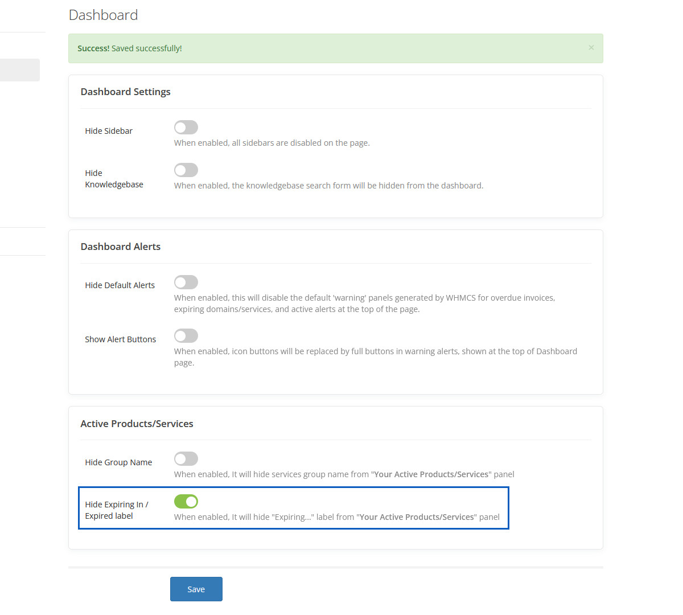Select the highlighted gray item in left sidebar

[x=19, y=70]
